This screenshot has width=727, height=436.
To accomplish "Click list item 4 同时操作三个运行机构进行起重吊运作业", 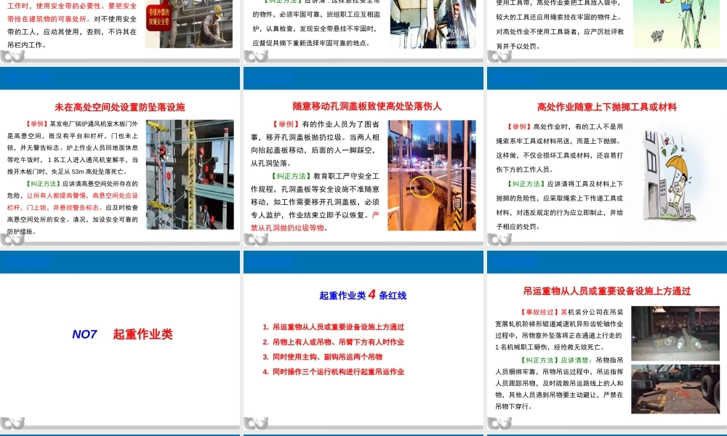I will [334, 371].
